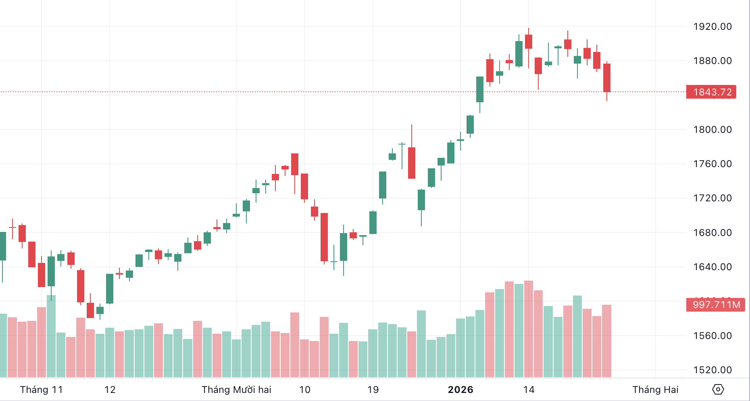Screen dimensions: 750x401
Task: Select the rightmost red candlestick
Action: [x=607, y=78]
